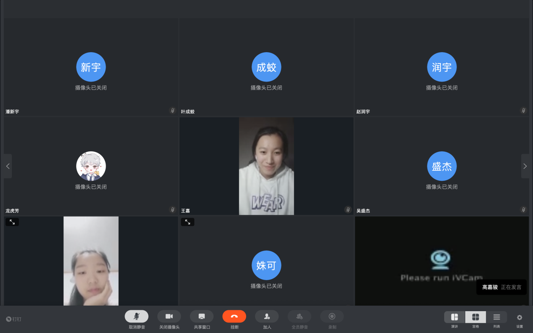Select the 宫格 grid layout
The height and width of the screenshot is (333, 533).
(x=475, y=317)
